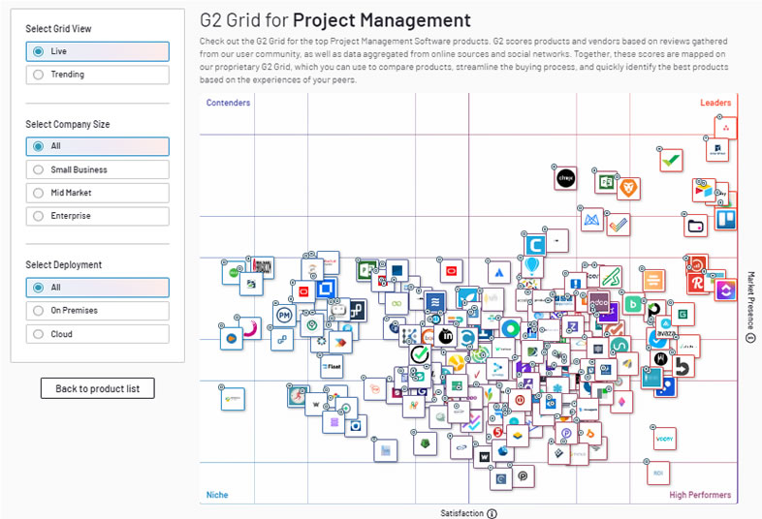Choose All under Select Company Size

[x=97, y=146]
